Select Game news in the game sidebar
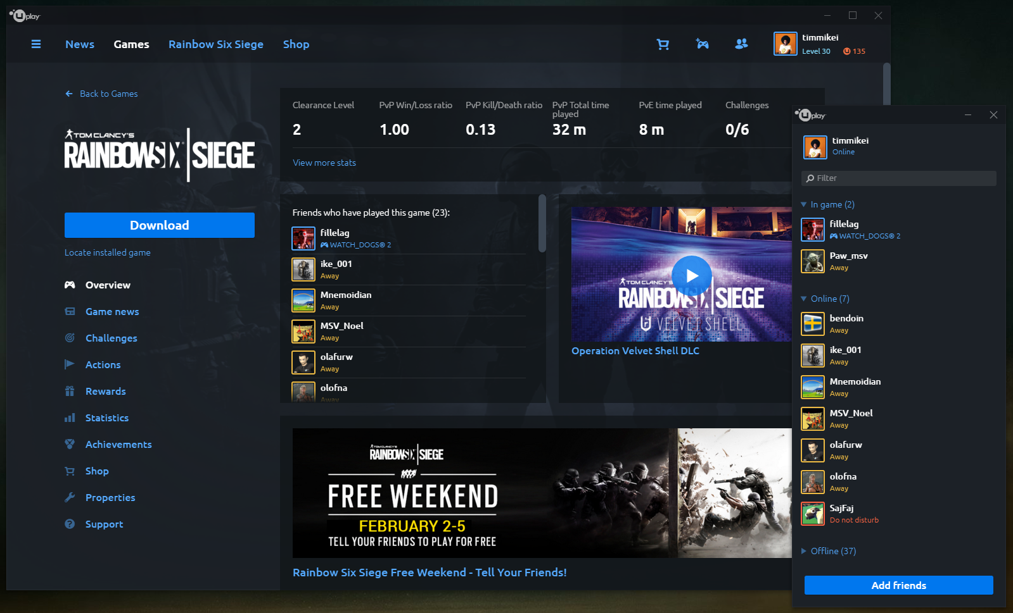 112,311
